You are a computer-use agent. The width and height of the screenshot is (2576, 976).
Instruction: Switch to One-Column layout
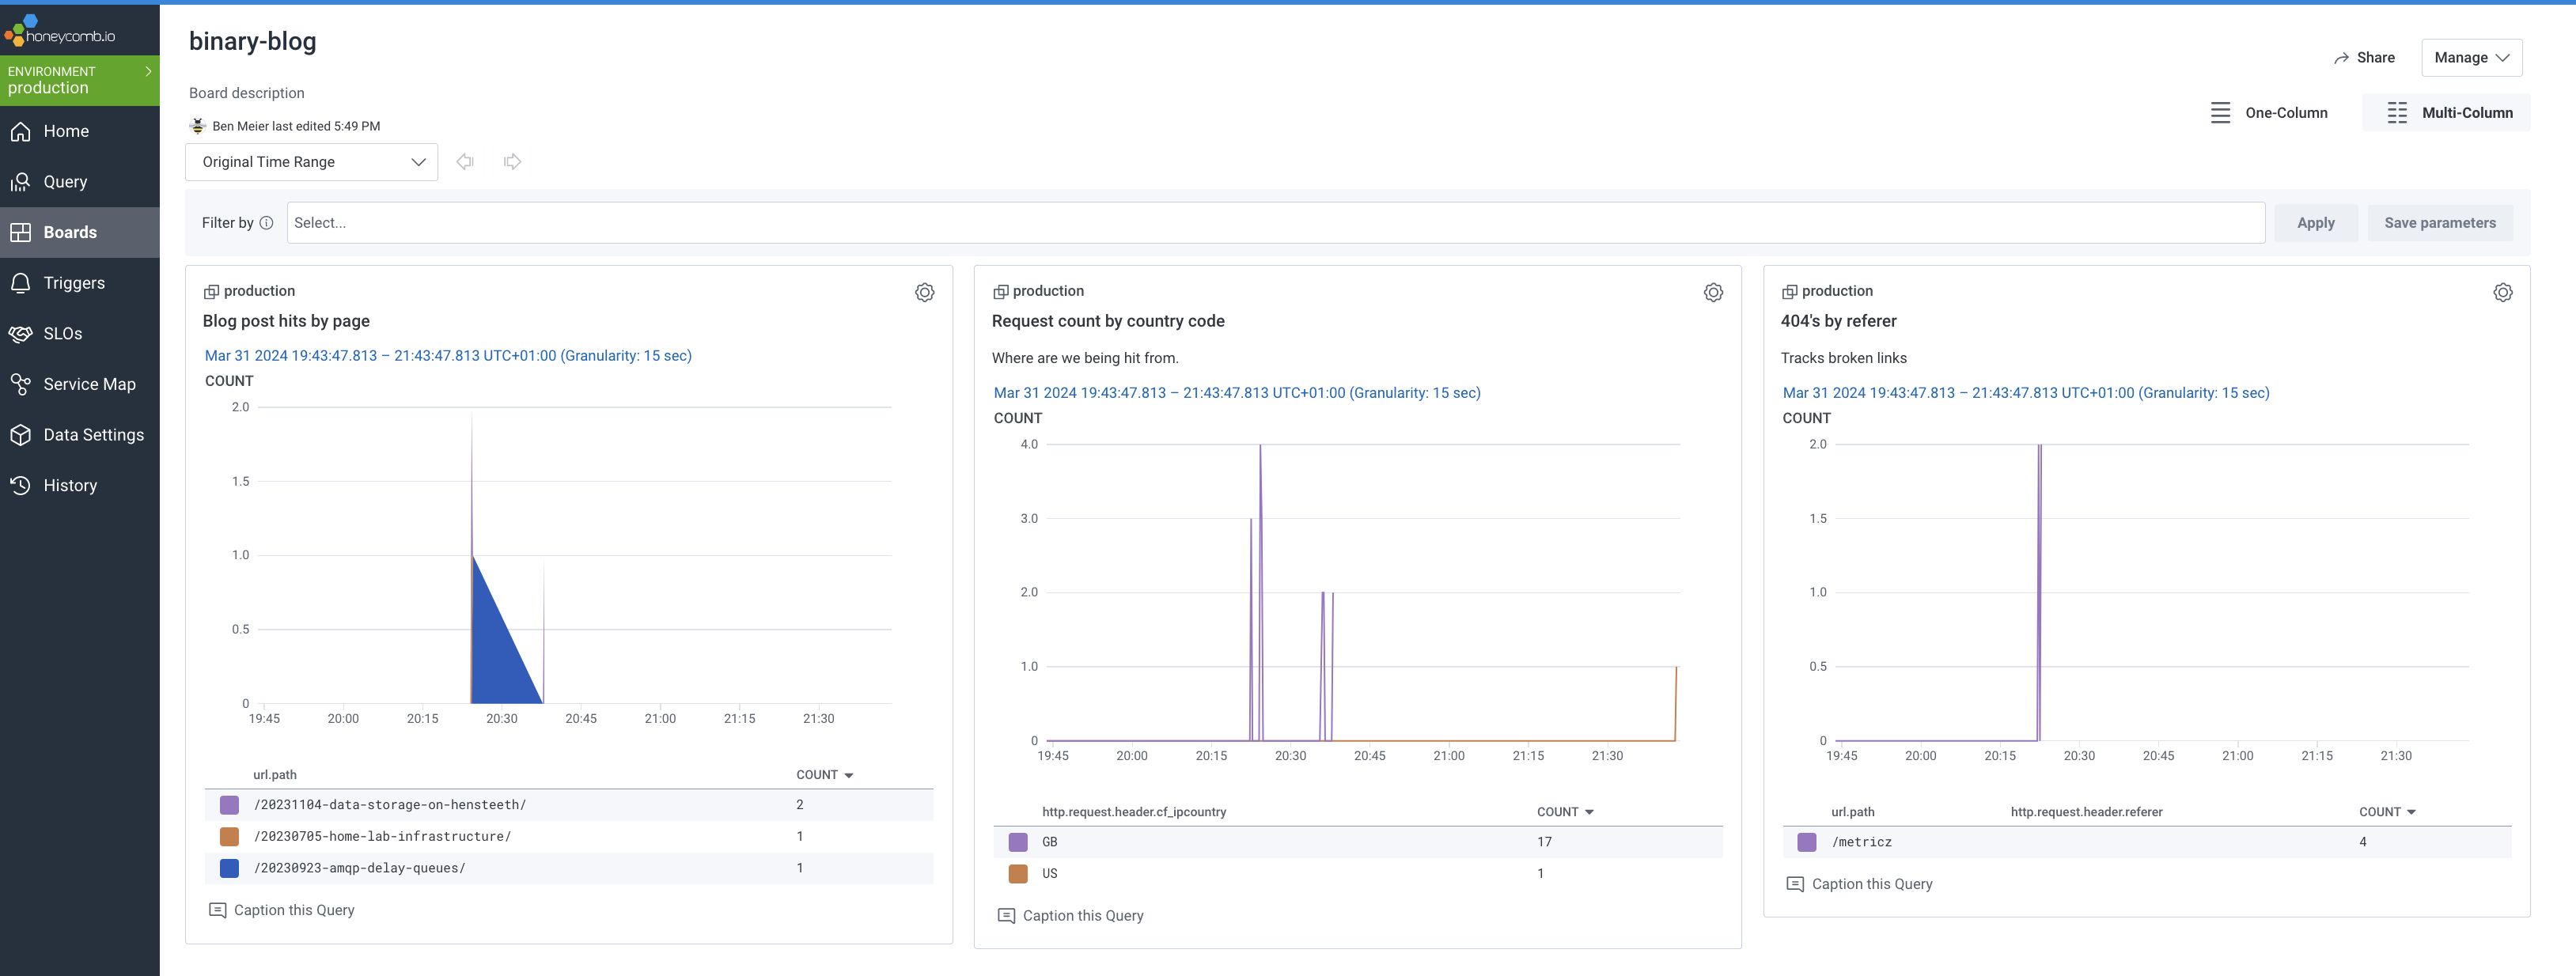click(2268, 113)
